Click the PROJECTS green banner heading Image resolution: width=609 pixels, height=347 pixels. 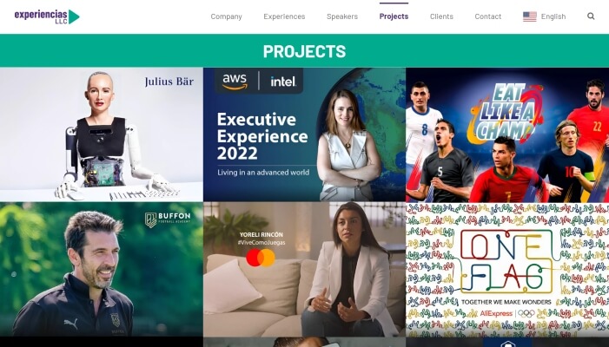304,51
